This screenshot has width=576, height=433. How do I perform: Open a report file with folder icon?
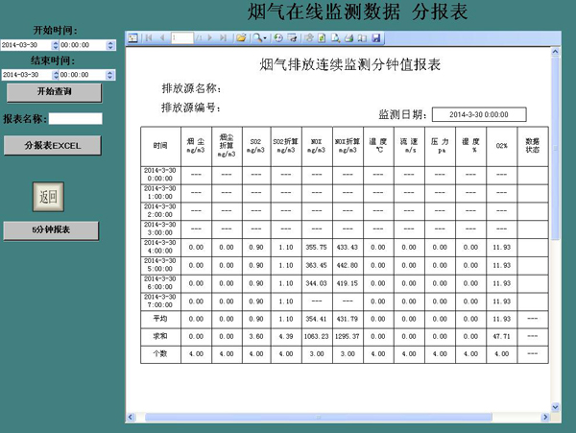click(x=241, y=37)
